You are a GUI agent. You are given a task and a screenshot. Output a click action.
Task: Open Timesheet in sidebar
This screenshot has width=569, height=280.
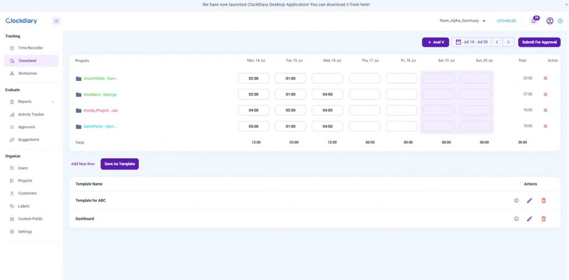(31, 61)
